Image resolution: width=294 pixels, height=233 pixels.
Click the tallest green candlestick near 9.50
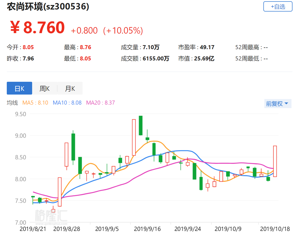140,125
